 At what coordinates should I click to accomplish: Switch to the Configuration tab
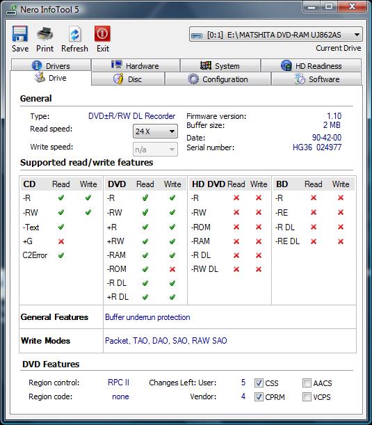pyautogui.click(x=218, y=79)
